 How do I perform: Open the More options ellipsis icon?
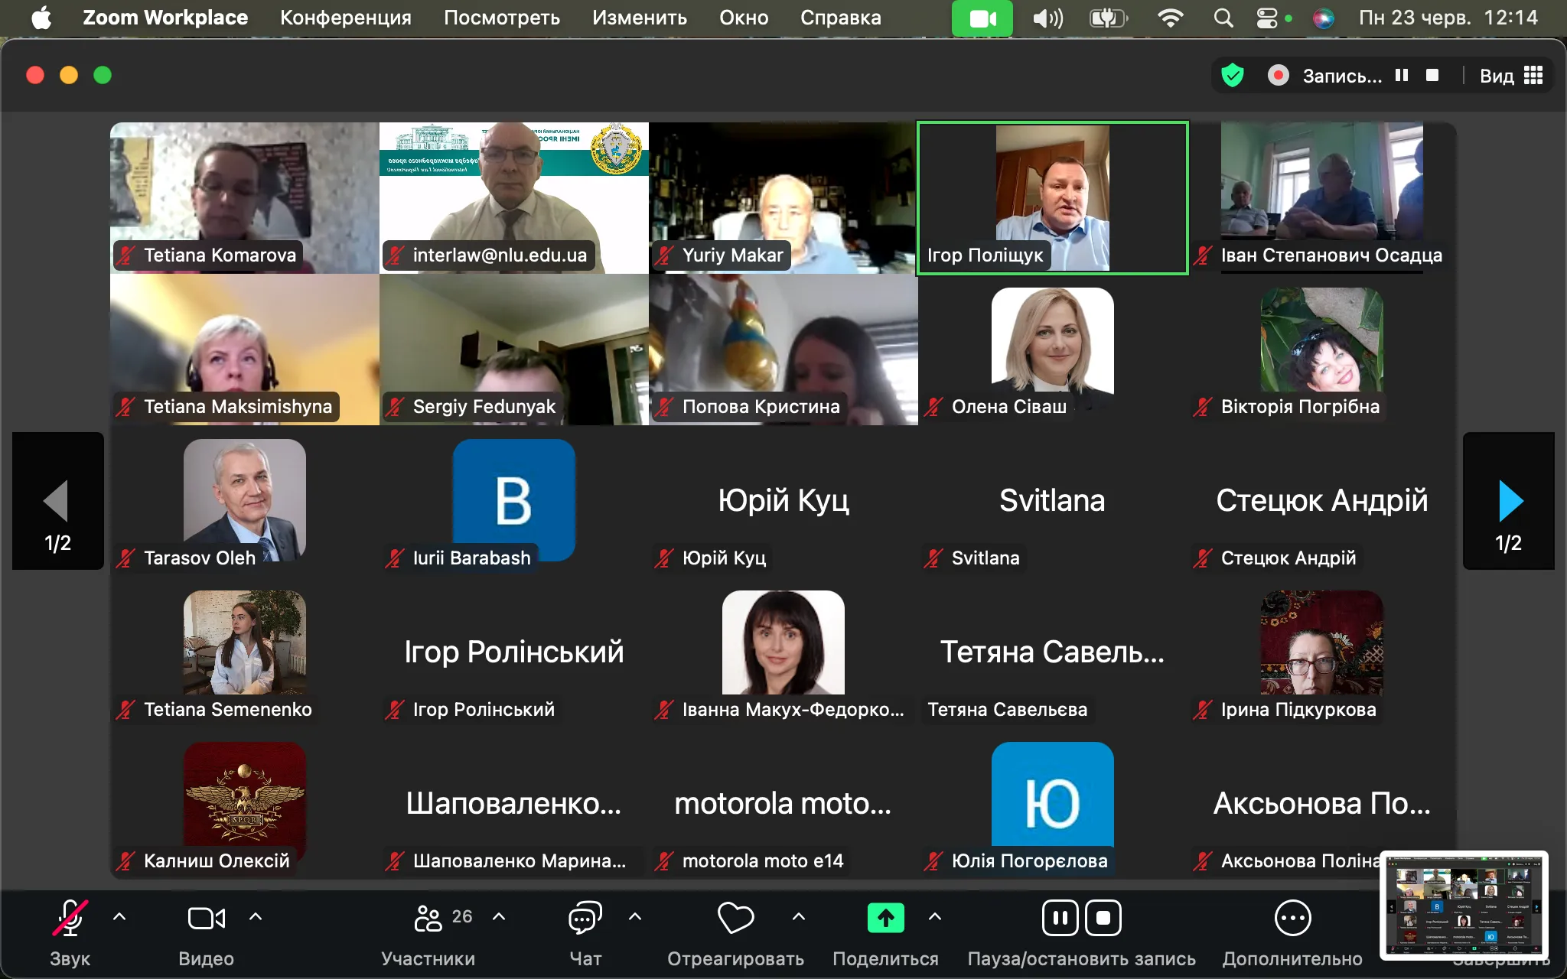[1292, 918]
